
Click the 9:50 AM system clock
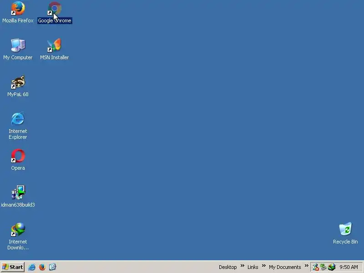point(349,267)
